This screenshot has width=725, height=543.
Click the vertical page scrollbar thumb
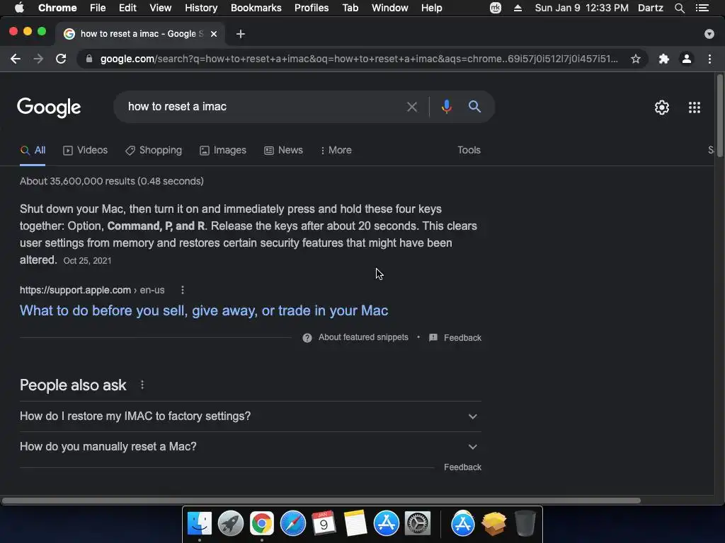[x=719, y=117]
